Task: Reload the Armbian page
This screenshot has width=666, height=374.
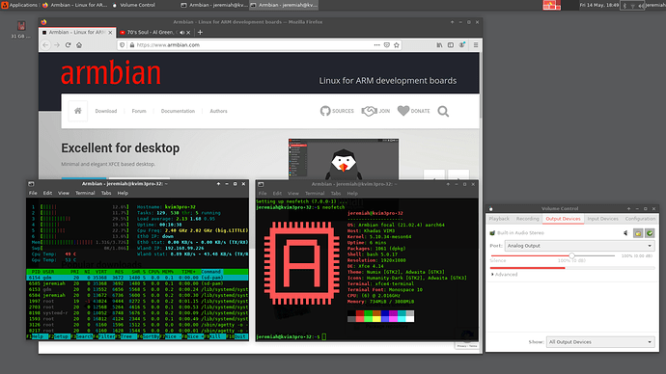Action: point(68,45)
